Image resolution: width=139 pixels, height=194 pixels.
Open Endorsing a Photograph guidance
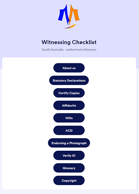pyautogui.click(x=69, y=143)
